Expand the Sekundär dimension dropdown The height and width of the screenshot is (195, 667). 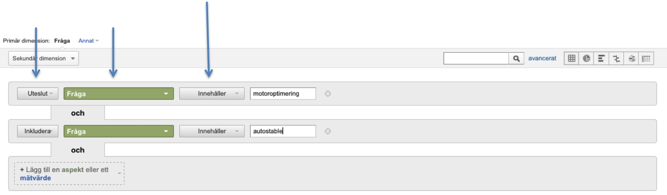click(x=44, y=58)
